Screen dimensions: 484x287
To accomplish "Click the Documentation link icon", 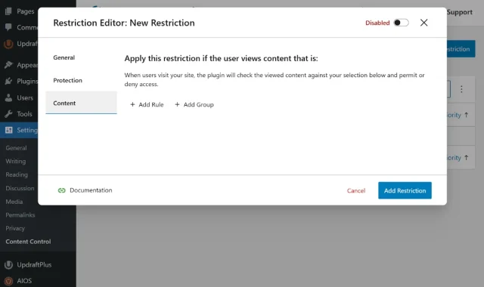I will click(x=62, y=190).
